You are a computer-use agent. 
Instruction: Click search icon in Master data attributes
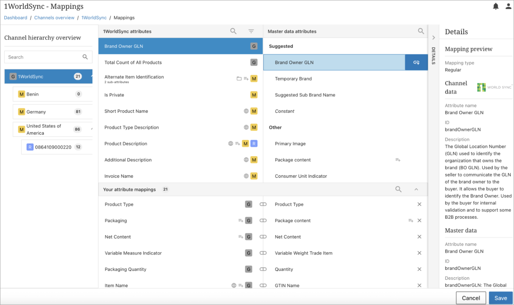click(x=421, y=31)
